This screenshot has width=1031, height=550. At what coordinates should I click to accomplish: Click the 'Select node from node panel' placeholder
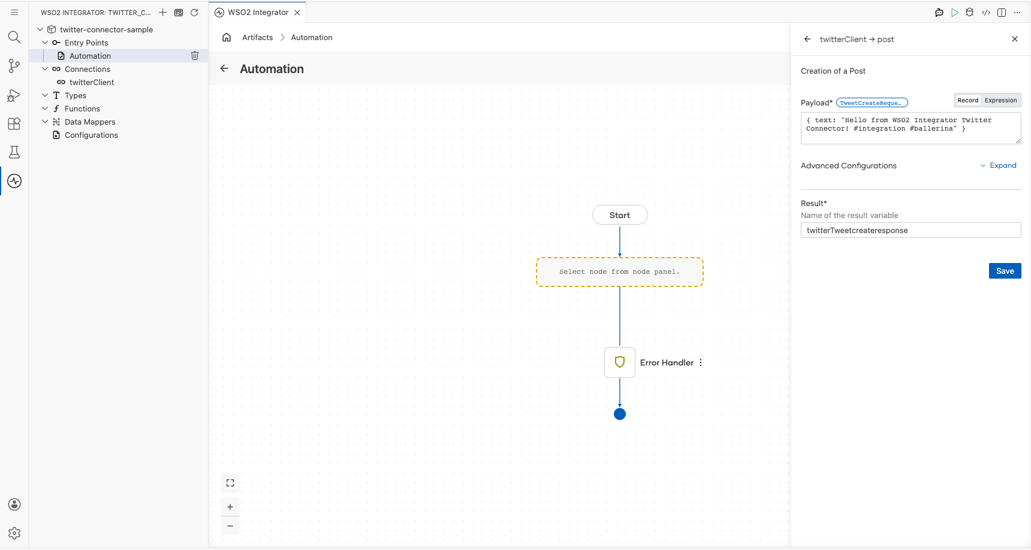point(620,272)
